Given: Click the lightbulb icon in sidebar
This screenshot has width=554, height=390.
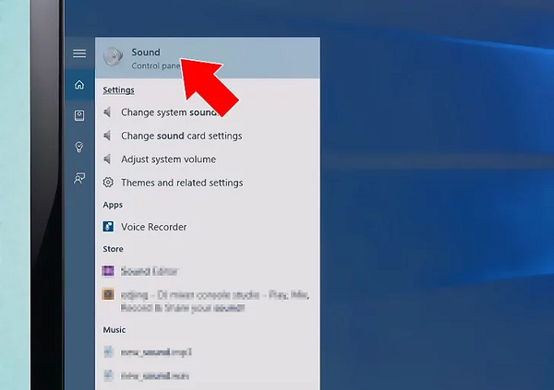Looking at the screenshot, I should (79, 147).
